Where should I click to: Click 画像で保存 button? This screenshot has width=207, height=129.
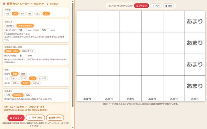coord(55,118)
